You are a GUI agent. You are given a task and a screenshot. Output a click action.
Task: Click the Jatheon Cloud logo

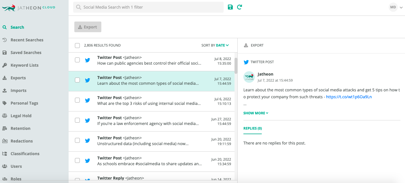click(x=28, y=8)
